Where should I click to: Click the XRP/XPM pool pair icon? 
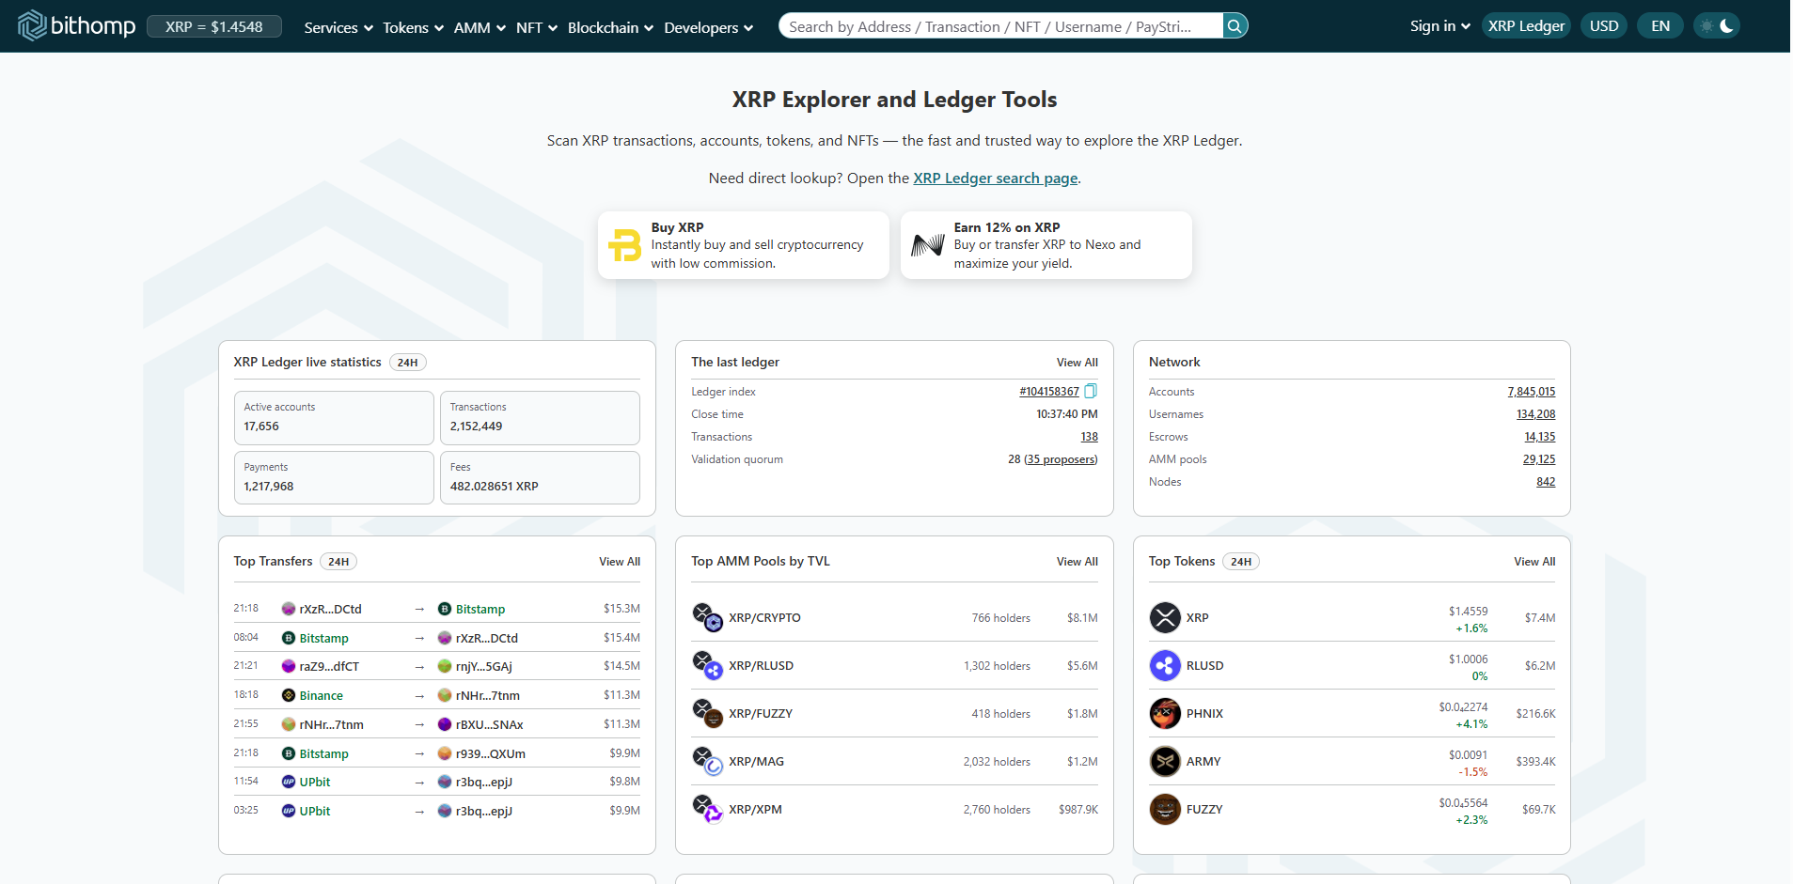pos(708,810)
